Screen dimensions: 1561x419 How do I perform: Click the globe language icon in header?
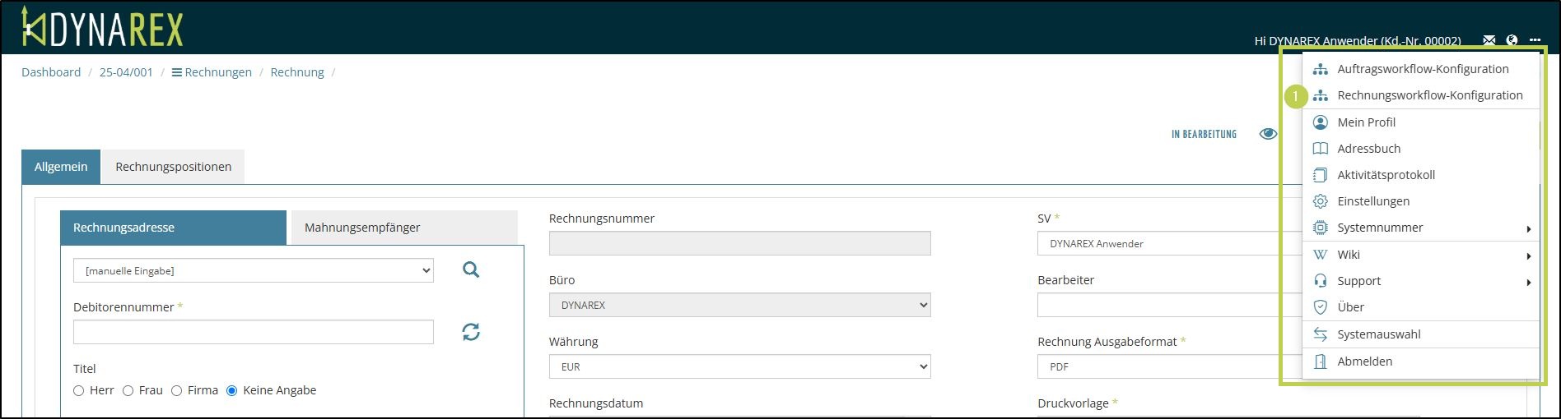point(1512,40)
